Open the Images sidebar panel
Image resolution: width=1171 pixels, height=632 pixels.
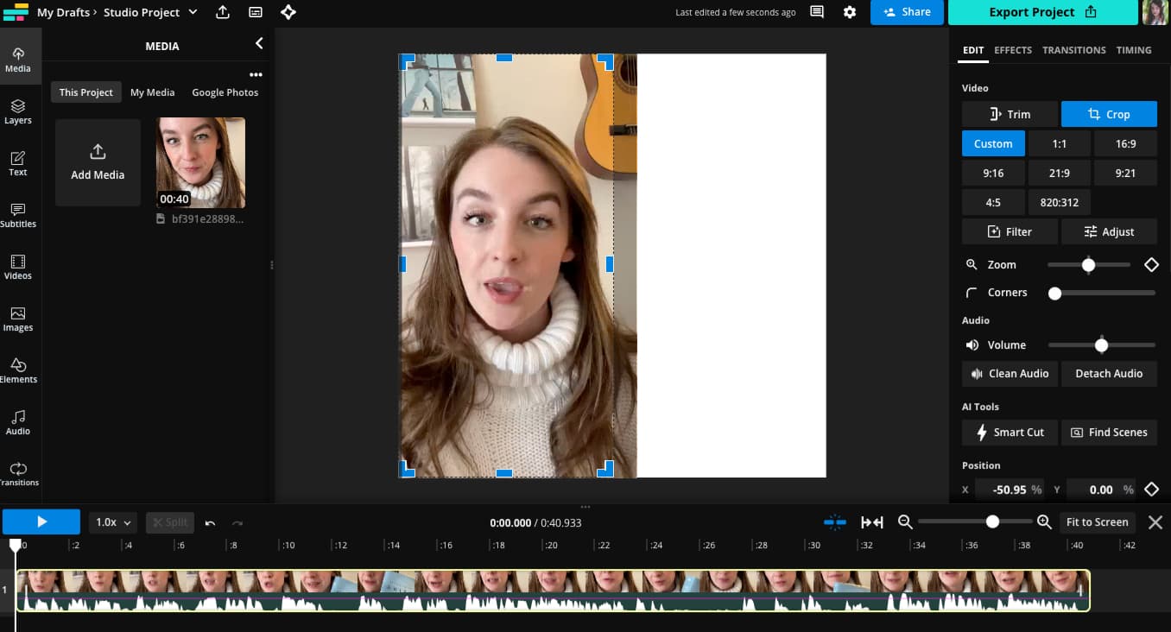(18, 319)
